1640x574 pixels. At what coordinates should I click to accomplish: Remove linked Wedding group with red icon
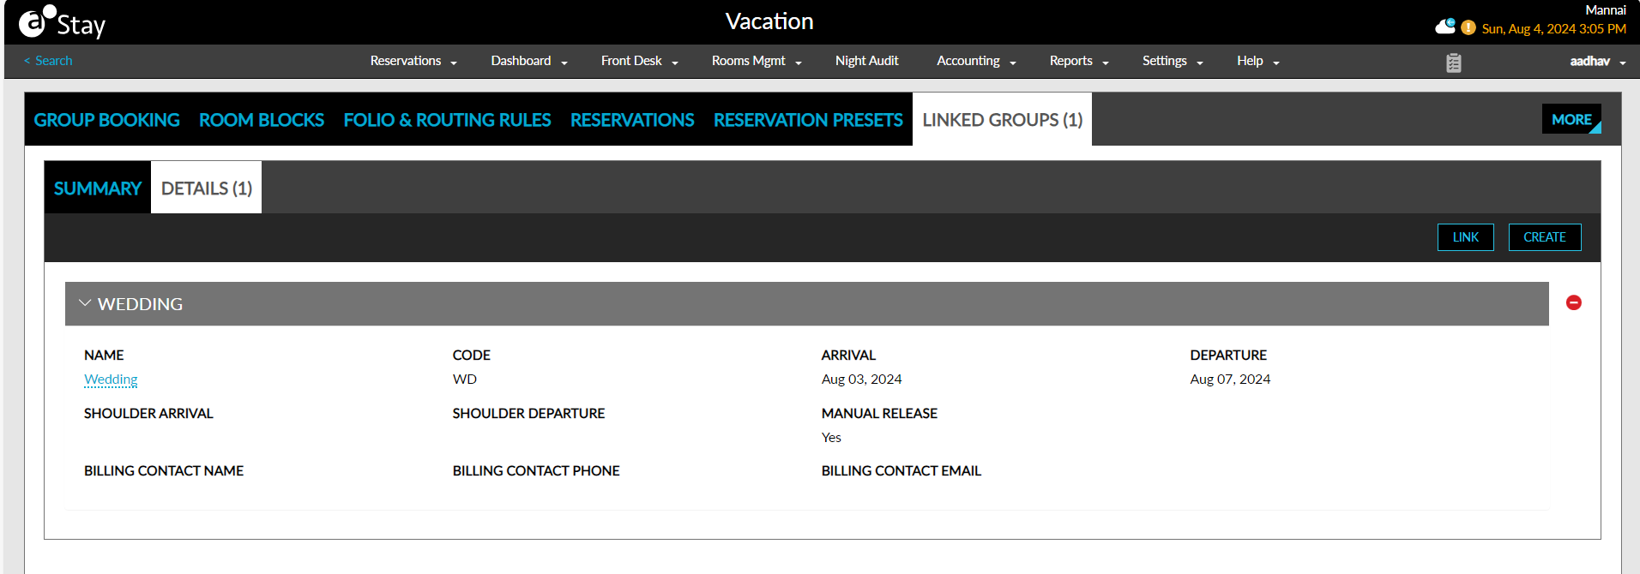click(1574, 302)
